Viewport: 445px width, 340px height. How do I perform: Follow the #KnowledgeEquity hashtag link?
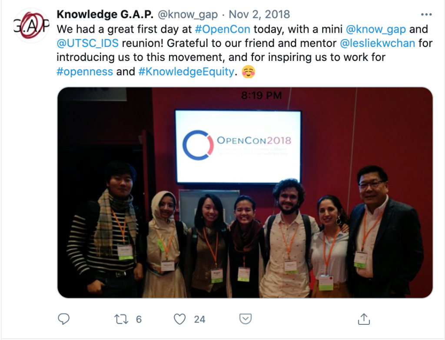click(x=186, y=72)
